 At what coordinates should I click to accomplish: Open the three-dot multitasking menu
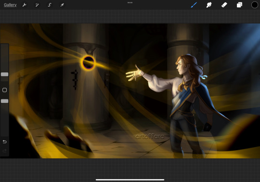click(x=130, y=3)
